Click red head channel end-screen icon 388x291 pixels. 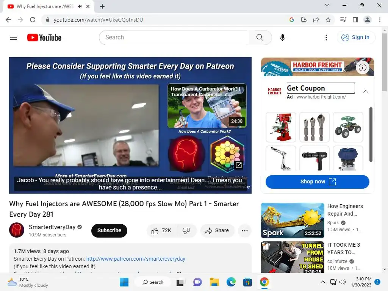[x=187, y=154]
